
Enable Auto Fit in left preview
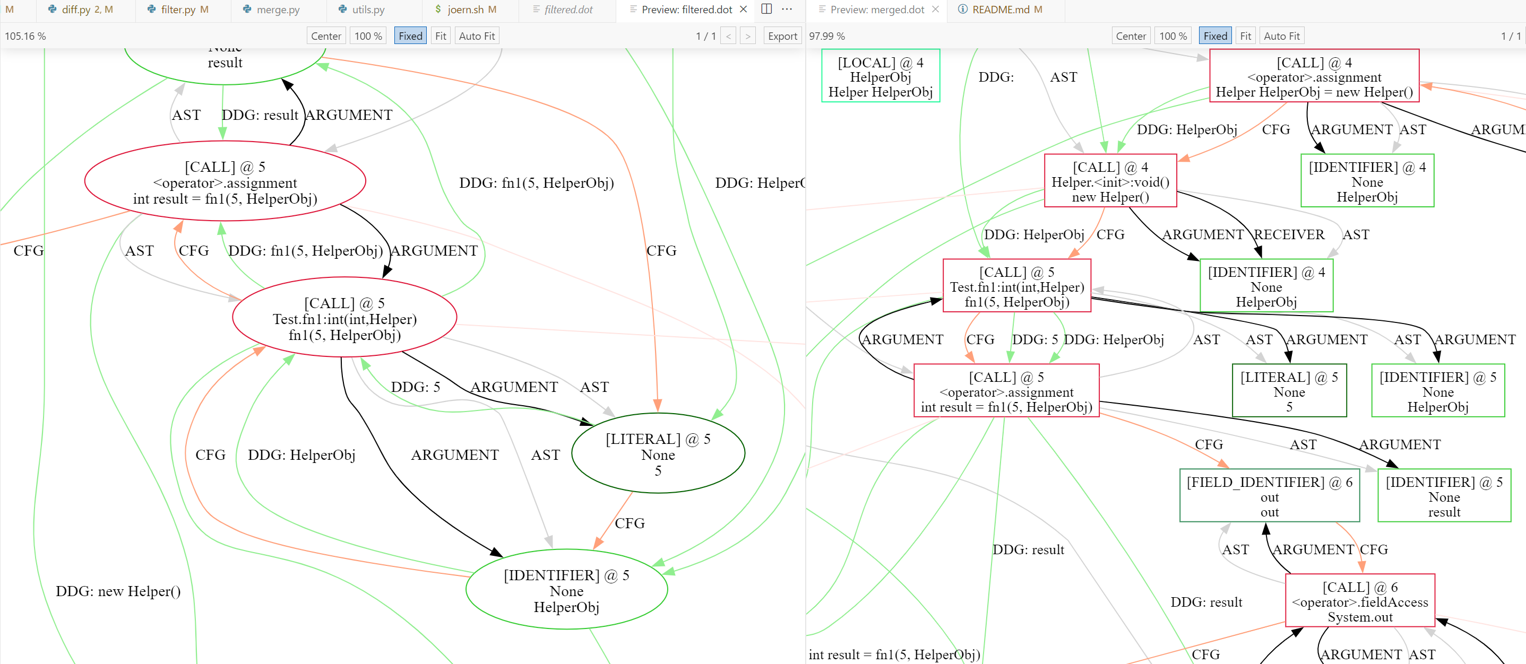pos(476,36)
